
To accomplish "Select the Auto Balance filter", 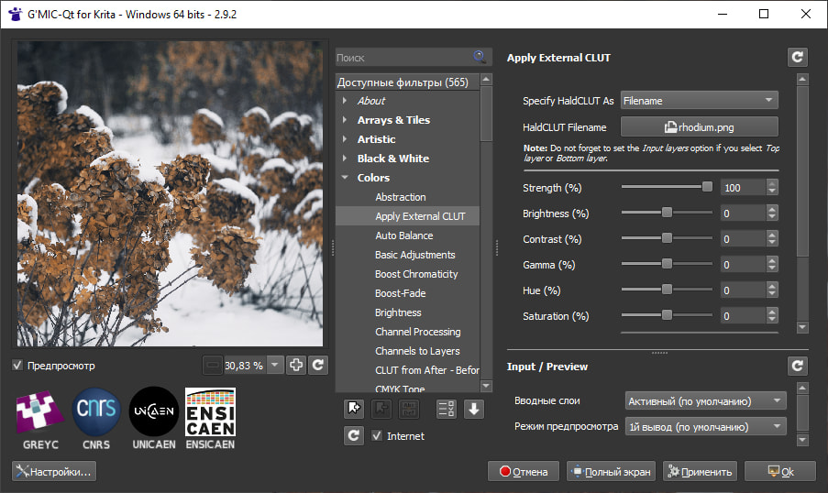I will [403, 236].
